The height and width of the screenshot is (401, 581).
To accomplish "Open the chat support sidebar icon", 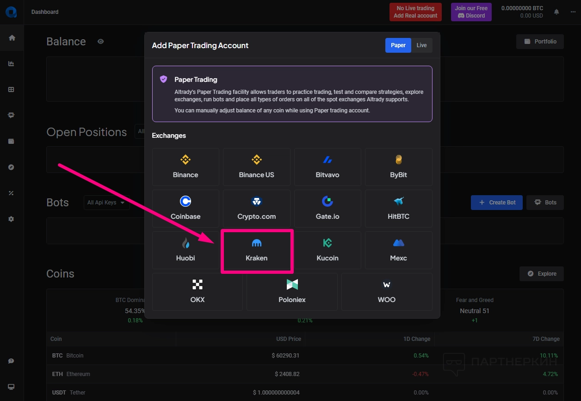I will [x=12, y=361].
